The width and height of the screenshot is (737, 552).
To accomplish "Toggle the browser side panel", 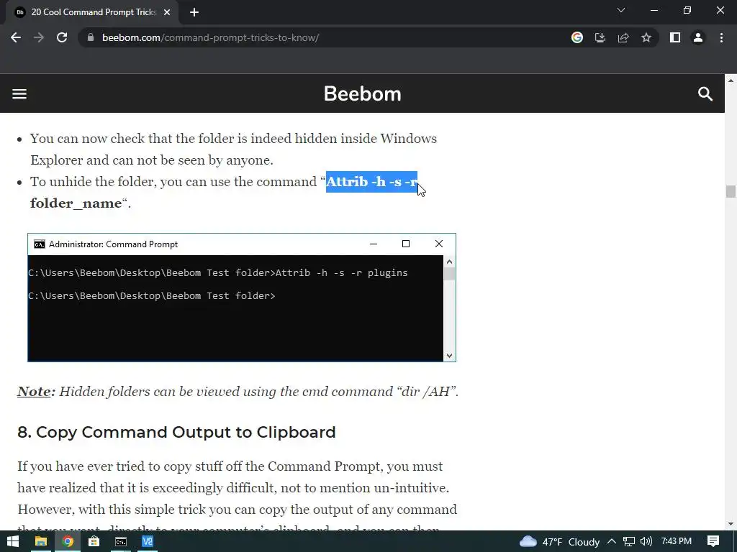I will pos(675,37).
